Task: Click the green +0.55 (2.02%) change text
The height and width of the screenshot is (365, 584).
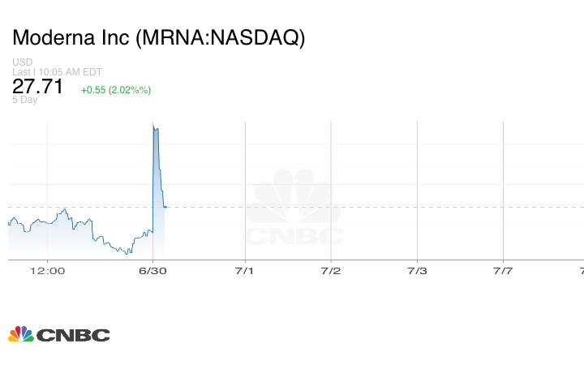Action: [116, 89]
